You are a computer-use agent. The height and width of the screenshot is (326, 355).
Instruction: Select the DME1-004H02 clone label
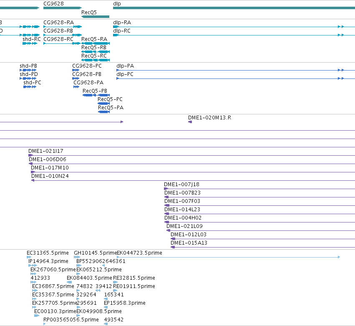183,218
